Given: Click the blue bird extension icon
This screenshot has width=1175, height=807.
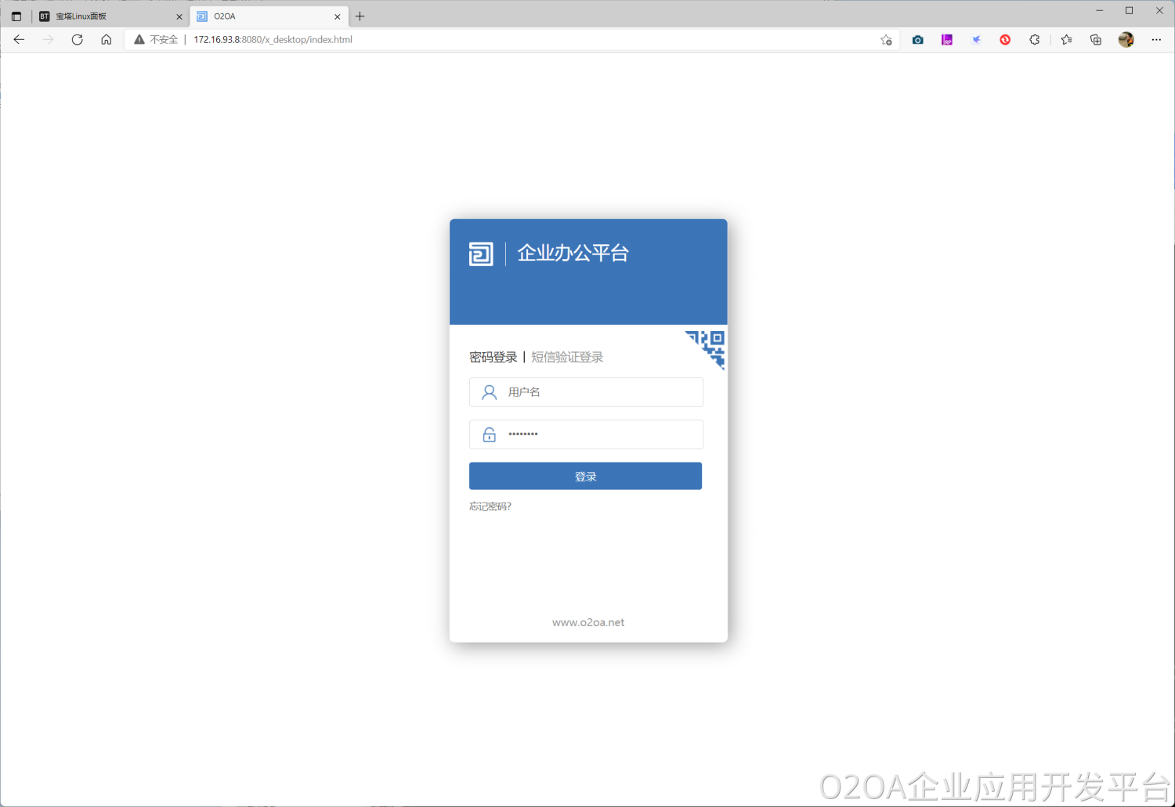Looking at the screenshot, I should tap(976, 40).
